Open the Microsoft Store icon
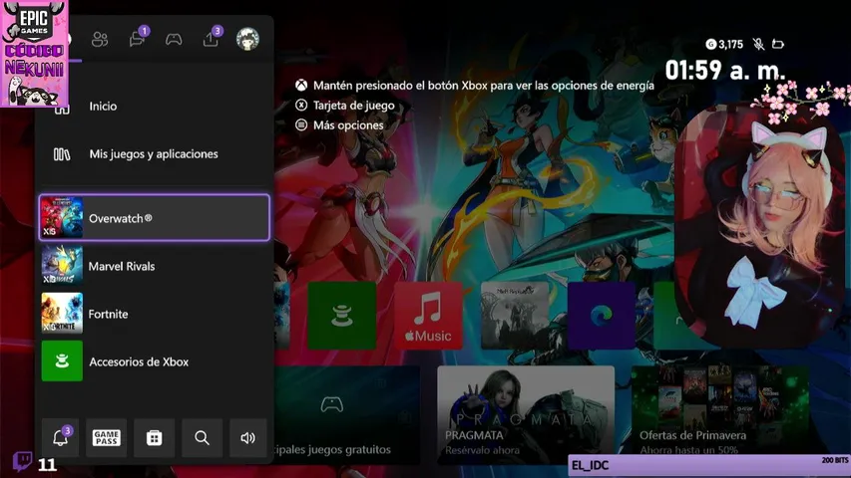 154,437
